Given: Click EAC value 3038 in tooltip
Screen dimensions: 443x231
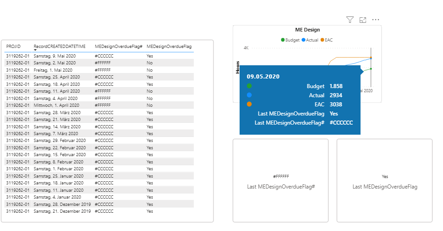Looking at the screenshot, I should pyautogui.click(x=336, y=104).
